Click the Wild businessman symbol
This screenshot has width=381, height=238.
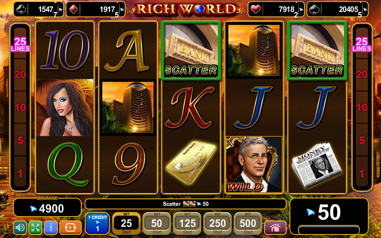pyautogui.click(x=254, y=164)
